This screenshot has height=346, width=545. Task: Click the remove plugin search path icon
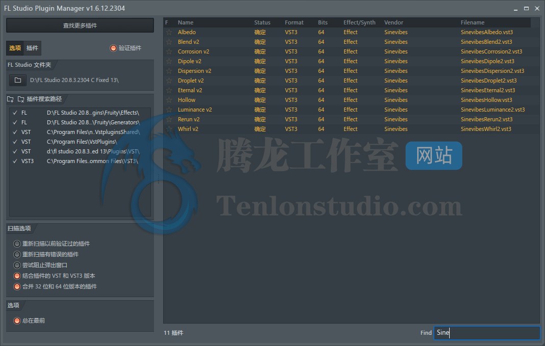[x=21, y=99]
